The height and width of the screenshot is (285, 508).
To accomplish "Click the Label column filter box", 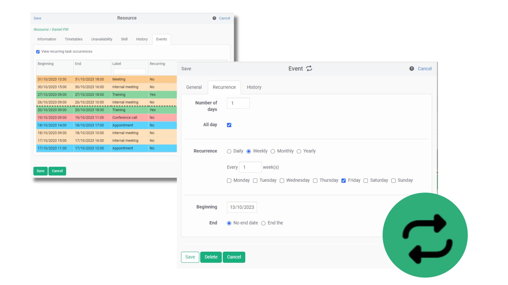I will pyautogui.click(x=129, y=72).
